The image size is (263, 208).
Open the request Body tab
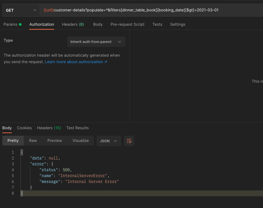(98, 24)
